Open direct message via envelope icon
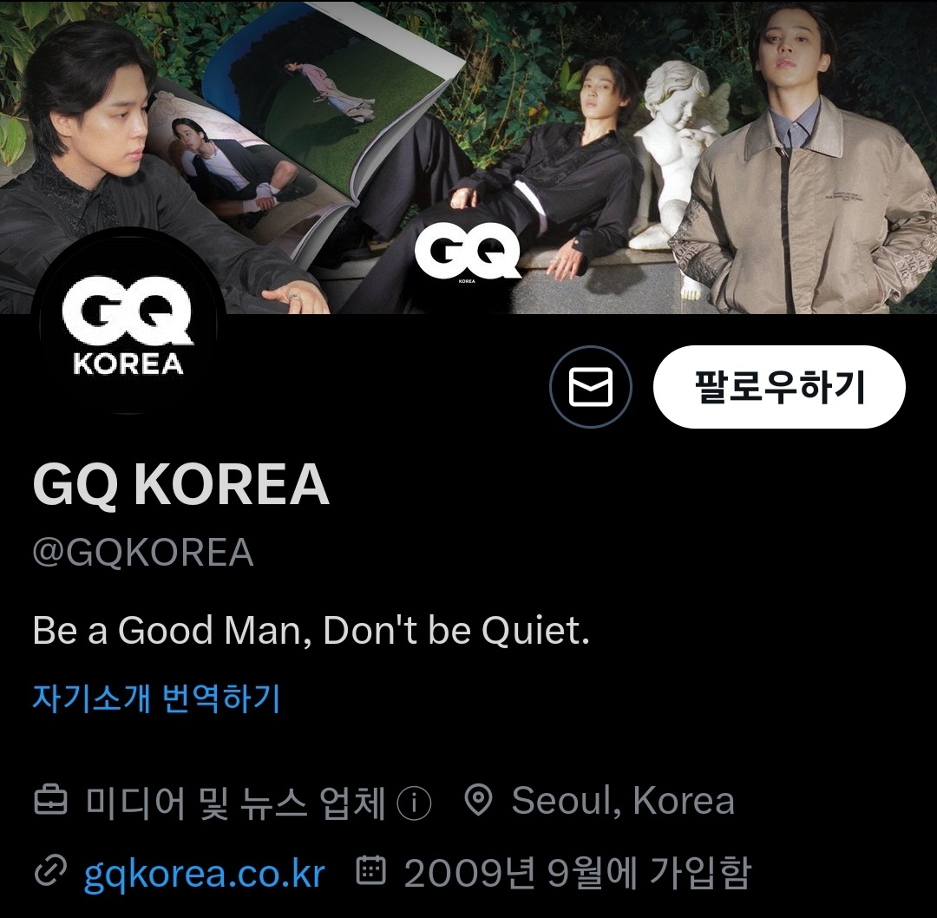Screen dimensions: 937x918 tap(591, 387)
